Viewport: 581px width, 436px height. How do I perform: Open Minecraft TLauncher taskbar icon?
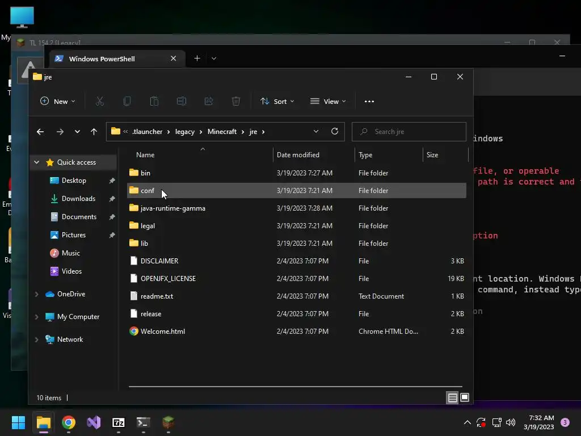pos(168,422)
